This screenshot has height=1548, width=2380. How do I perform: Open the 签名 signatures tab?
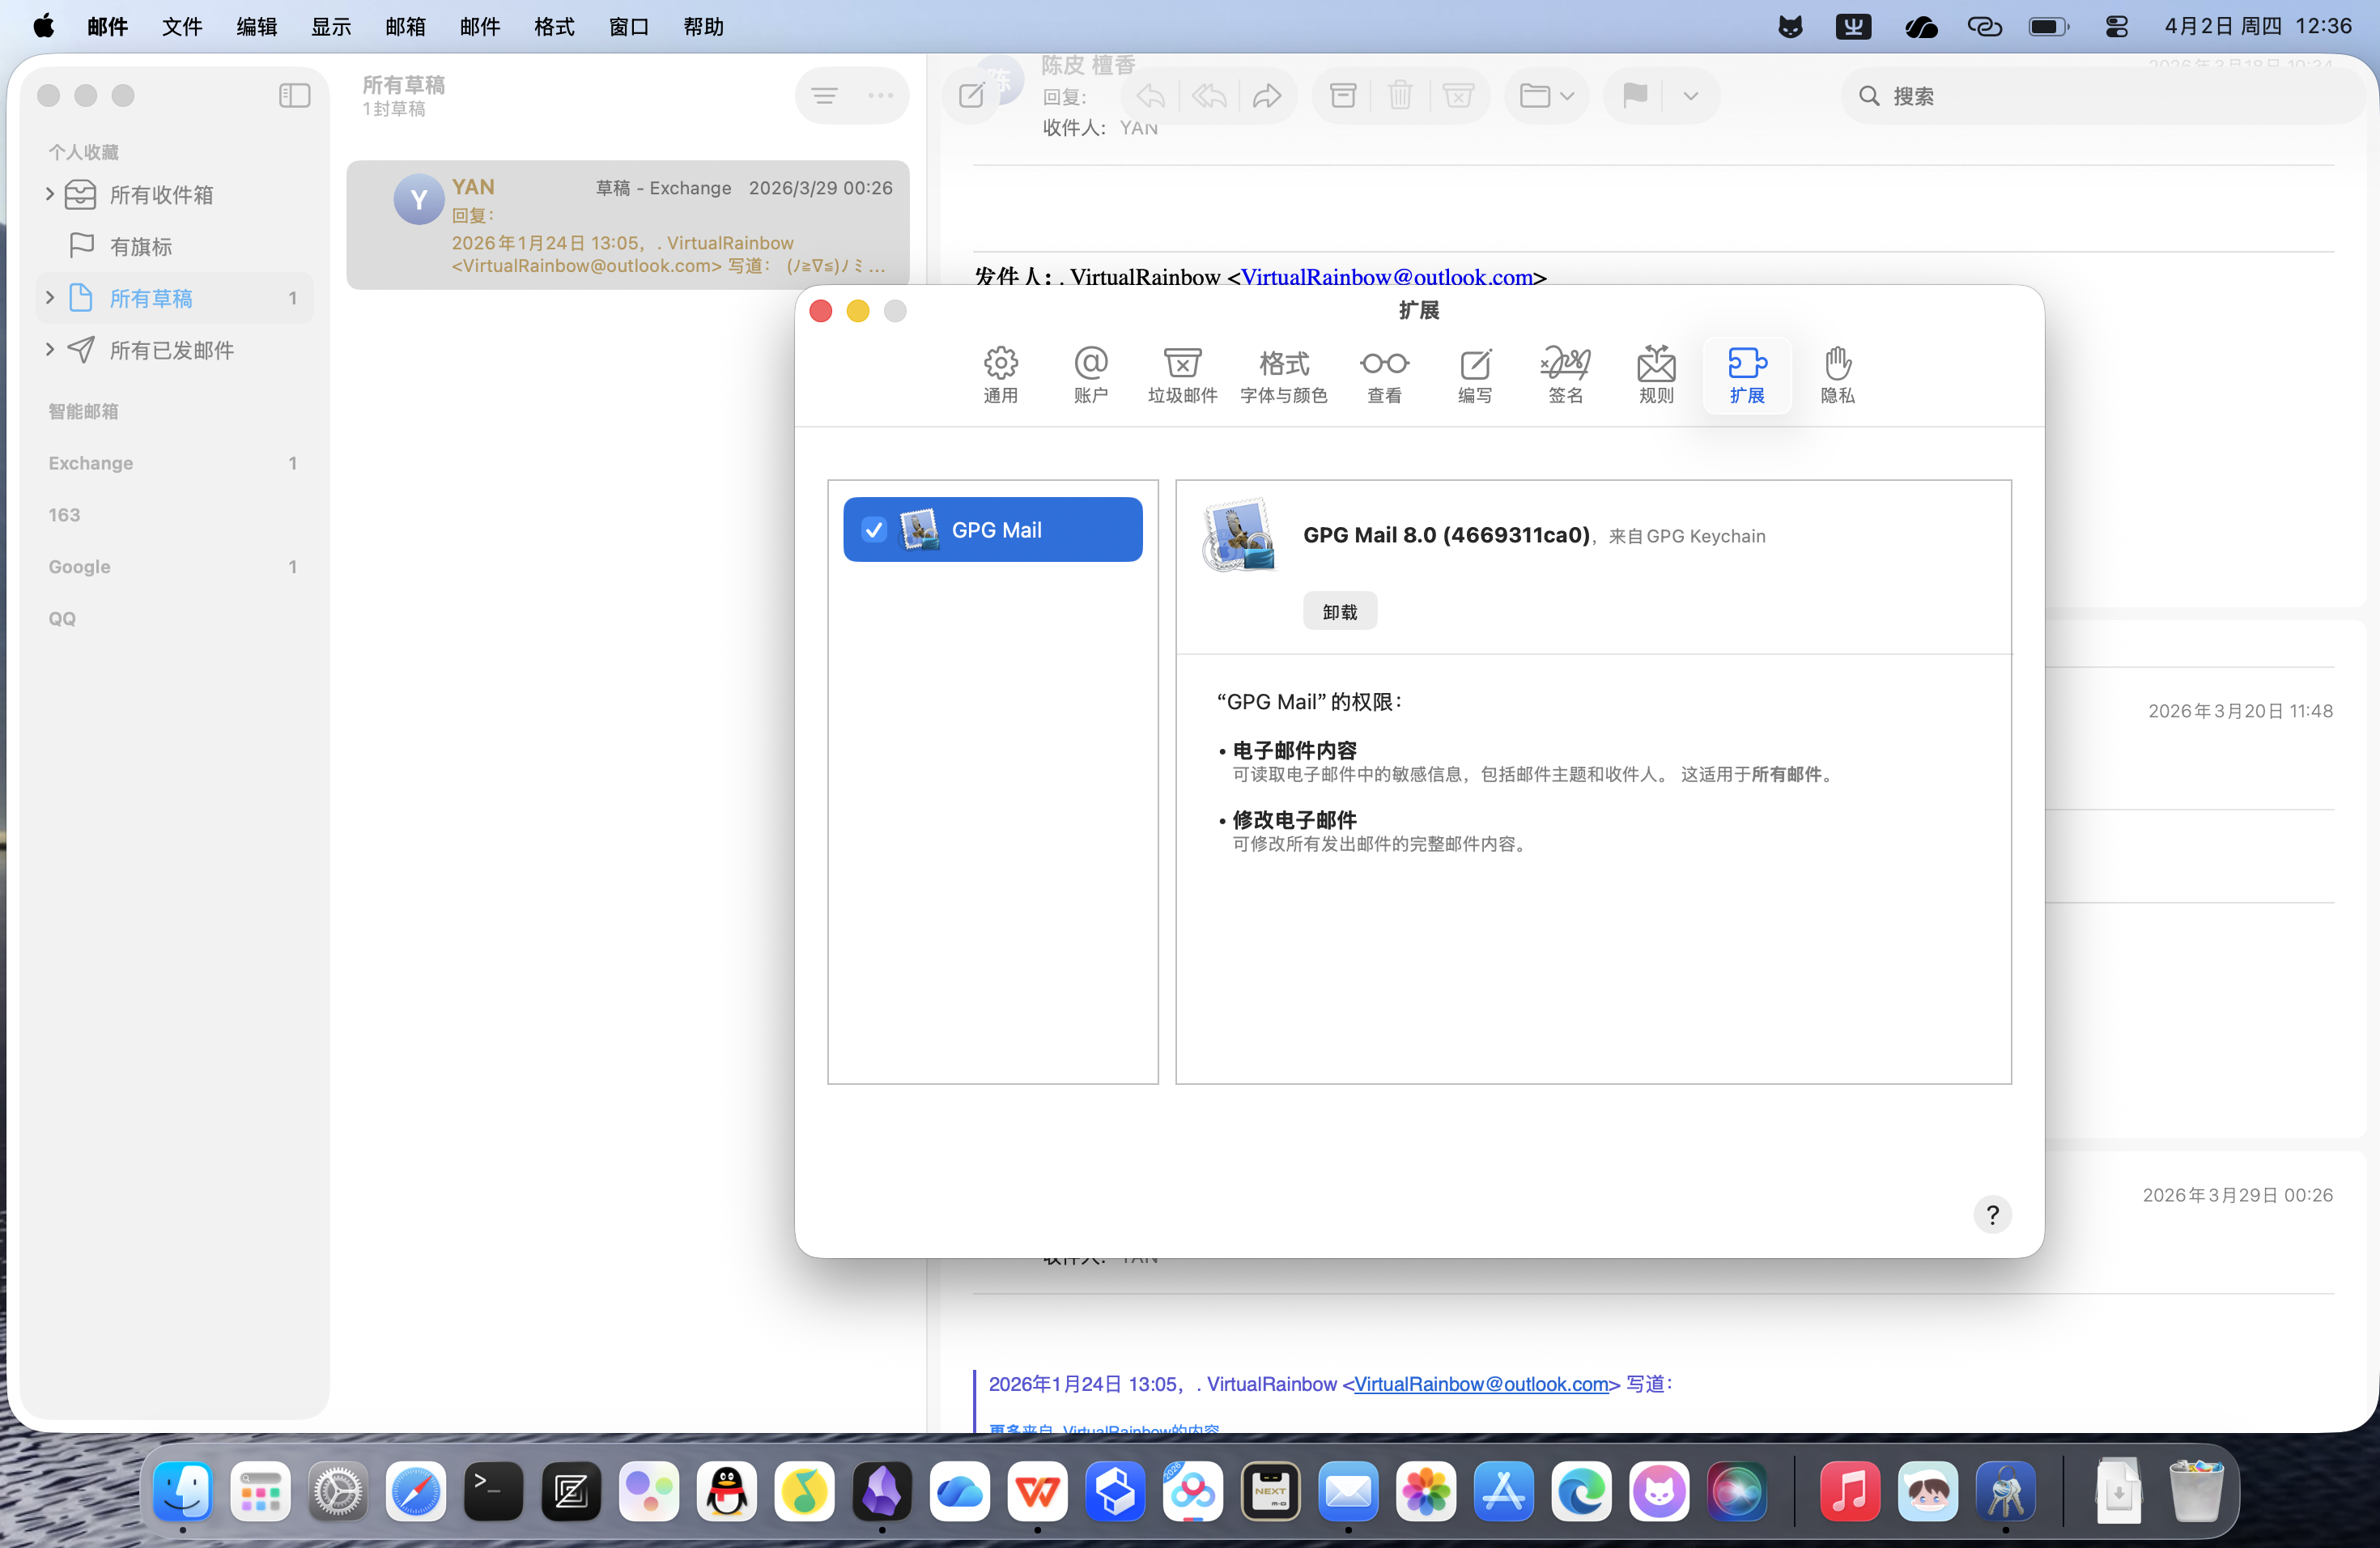tap(1565, 374)
